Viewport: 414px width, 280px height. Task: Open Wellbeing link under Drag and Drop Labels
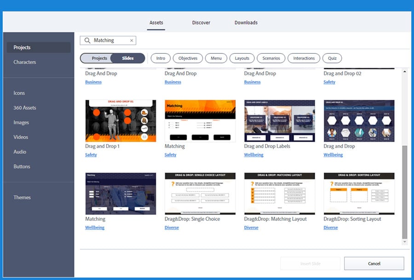(253, 155)
